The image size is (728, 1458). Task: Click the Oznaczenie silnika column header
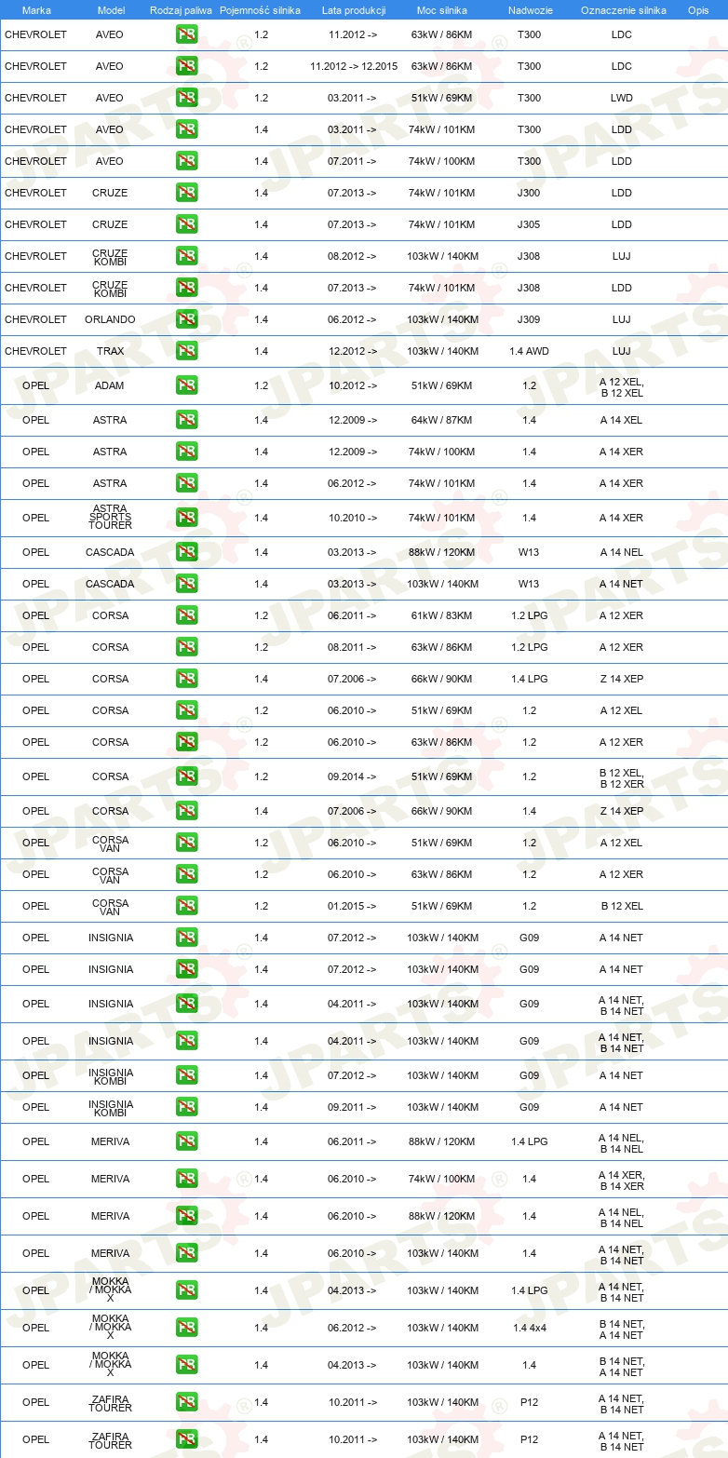(623, 10)
